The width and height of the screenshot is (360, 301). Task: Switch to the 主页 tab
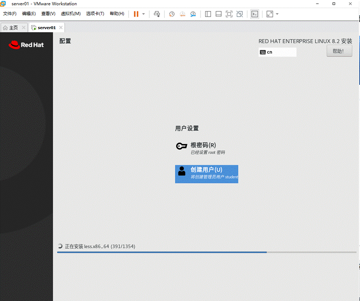point(13,28)
